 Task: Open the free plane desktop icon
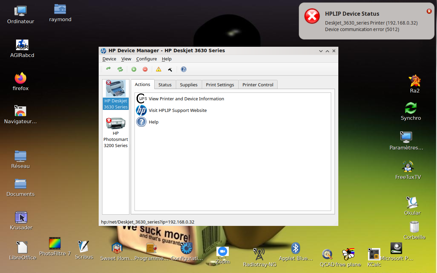click(348, 258)
